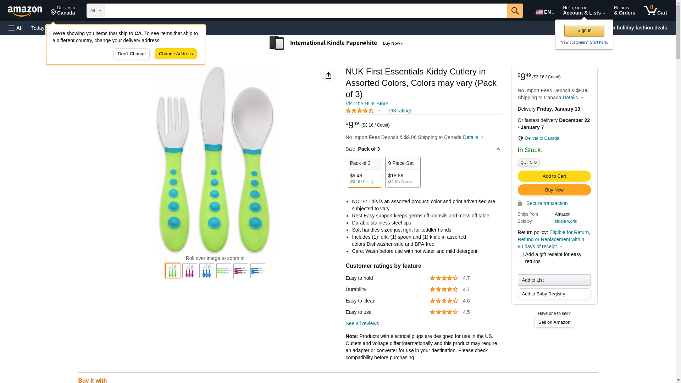Open the Qty quantity dropdown
The image size is (681, 383).
[528, 162]
